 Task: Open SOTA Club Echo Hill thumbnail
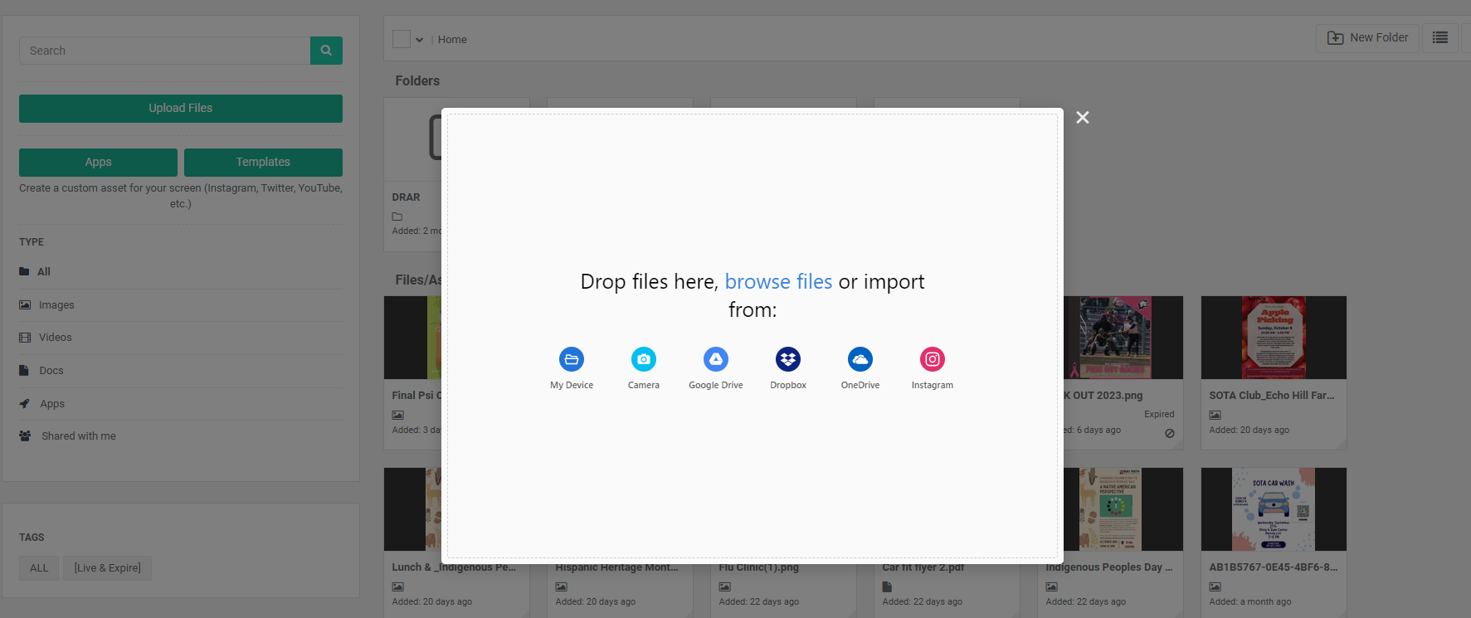[1274, 338]
